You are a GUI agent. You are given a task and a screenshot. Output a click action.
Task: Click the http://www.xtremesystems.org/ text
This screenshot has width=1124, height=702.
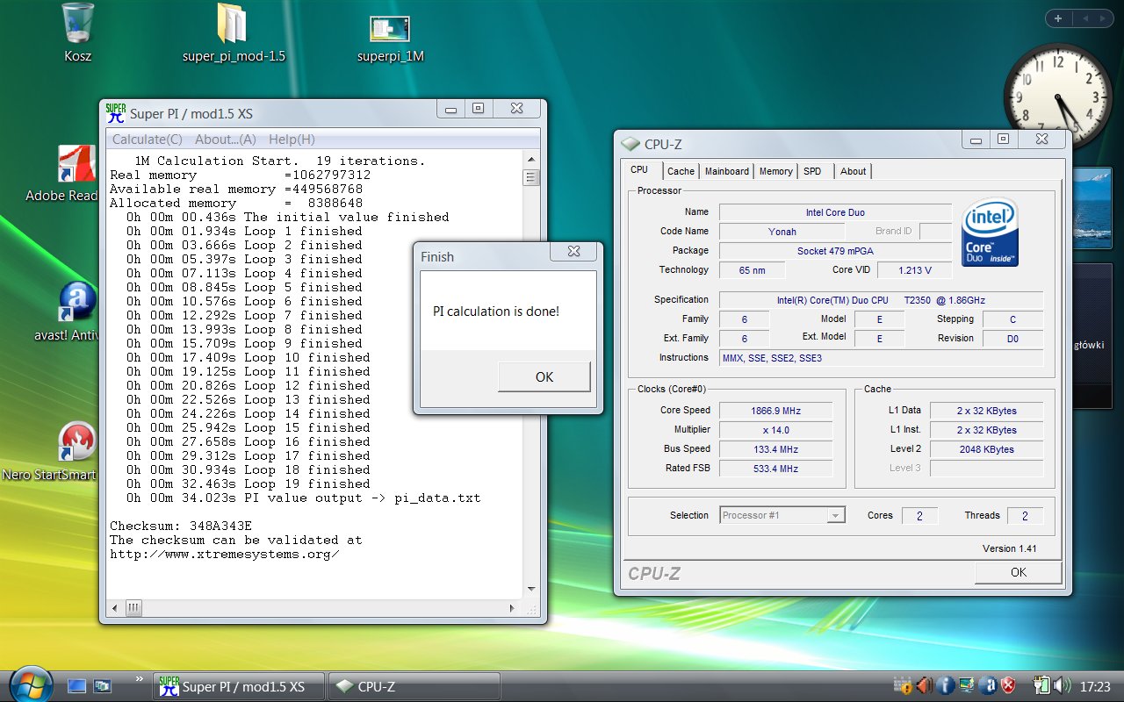[224, 555]
